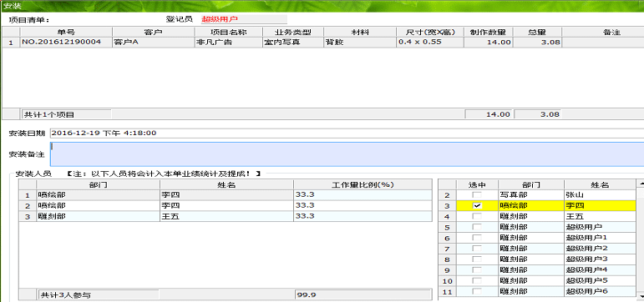Image resolution: width=644 pixels, height=302 pixels.
Task: Click the 业务类型 column header
Action: click(293, 32)
